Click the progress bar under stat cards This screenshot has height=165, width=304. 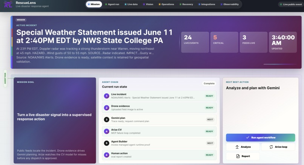point(280,64)
